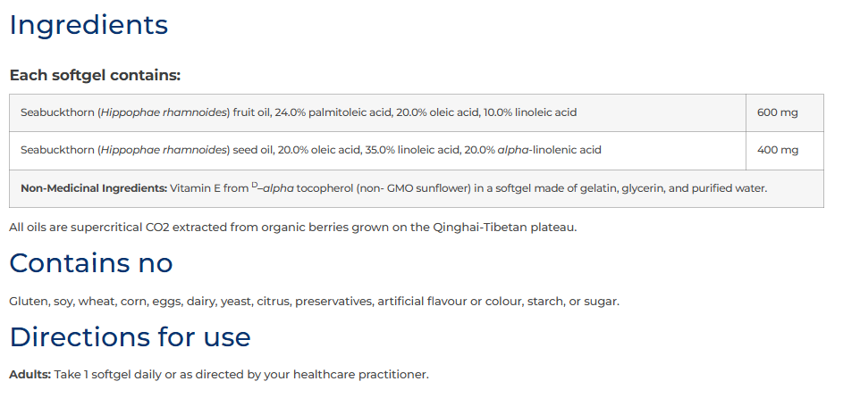Select the Seabuckthorn fruit oil row
860x398 pixels.
point(417,112)
